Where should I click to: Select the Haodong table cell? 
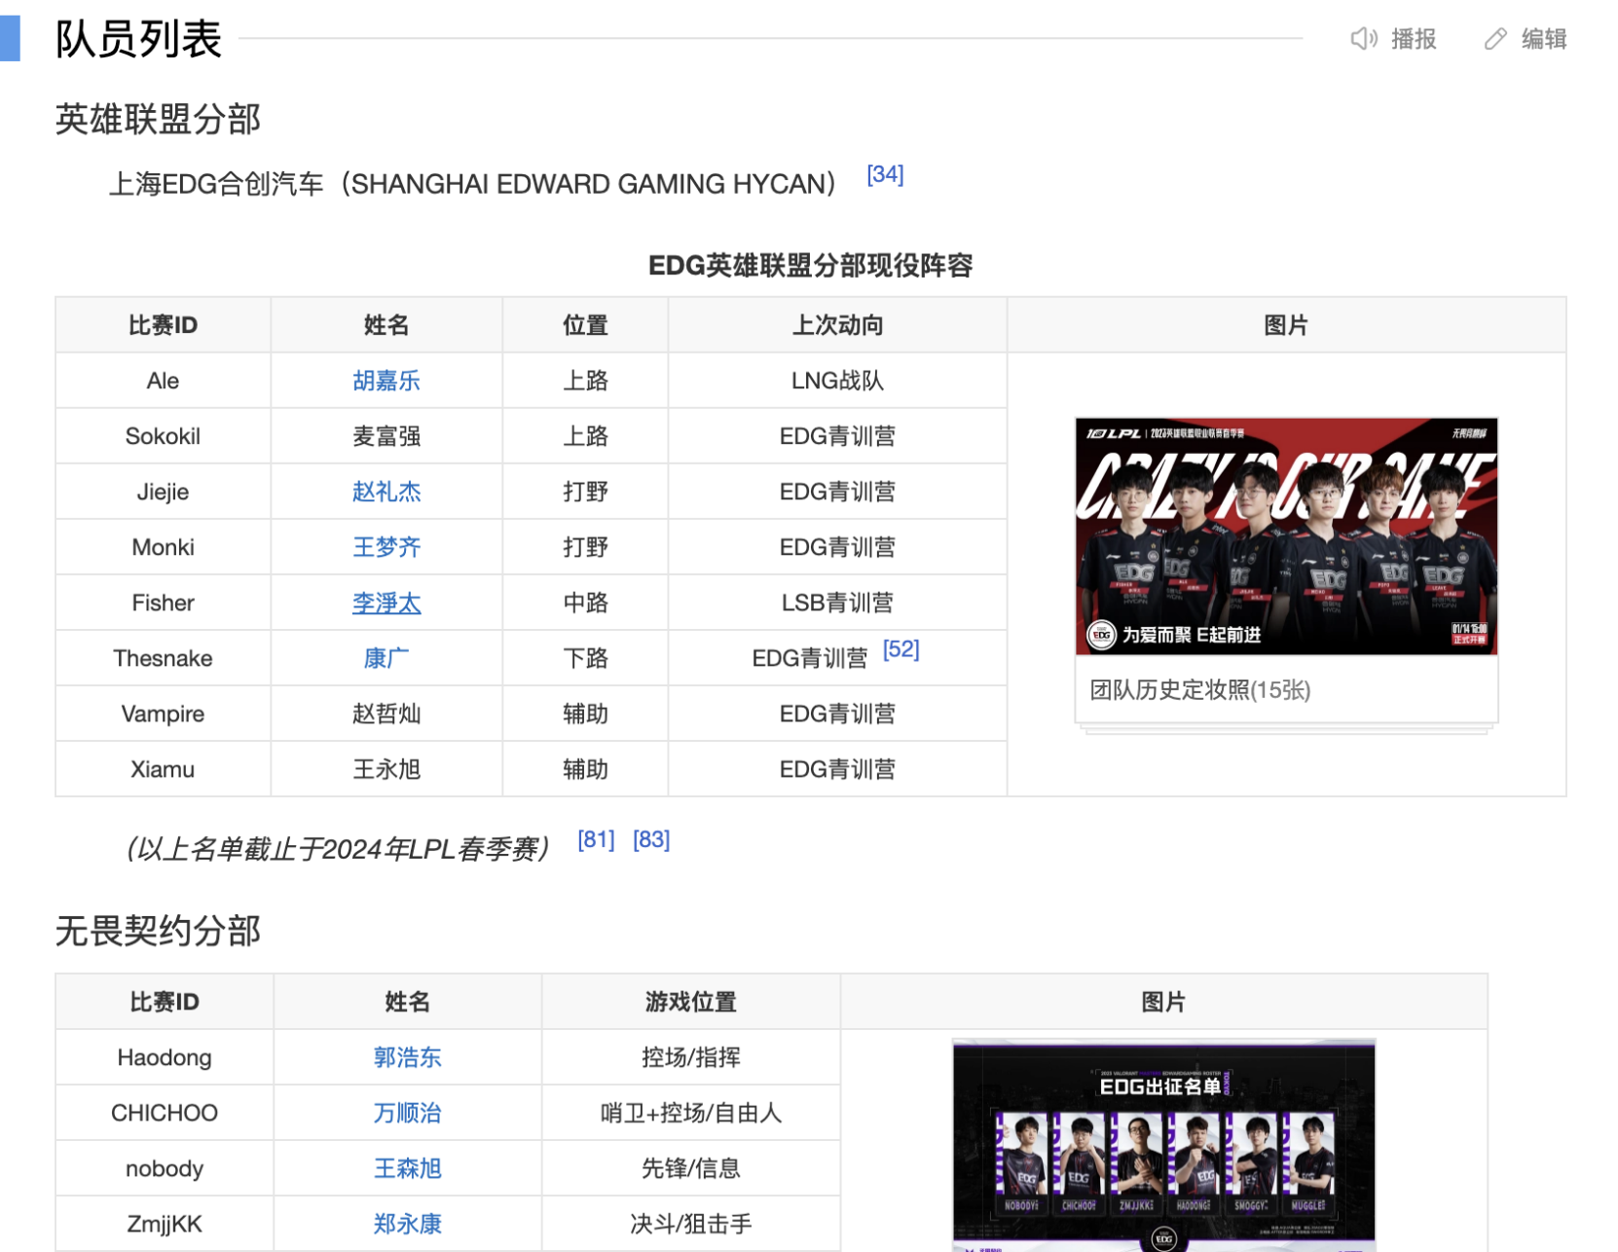tap(165, 1057)
